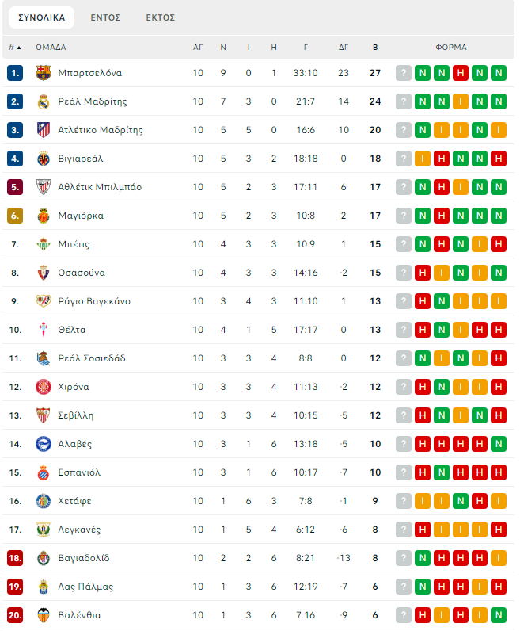Sort standings by the ΔΓ goal difference header

click(344, 48)
